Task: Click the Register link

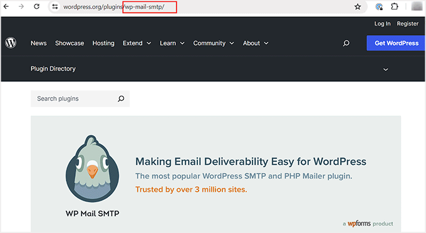Action: (408, 24)
